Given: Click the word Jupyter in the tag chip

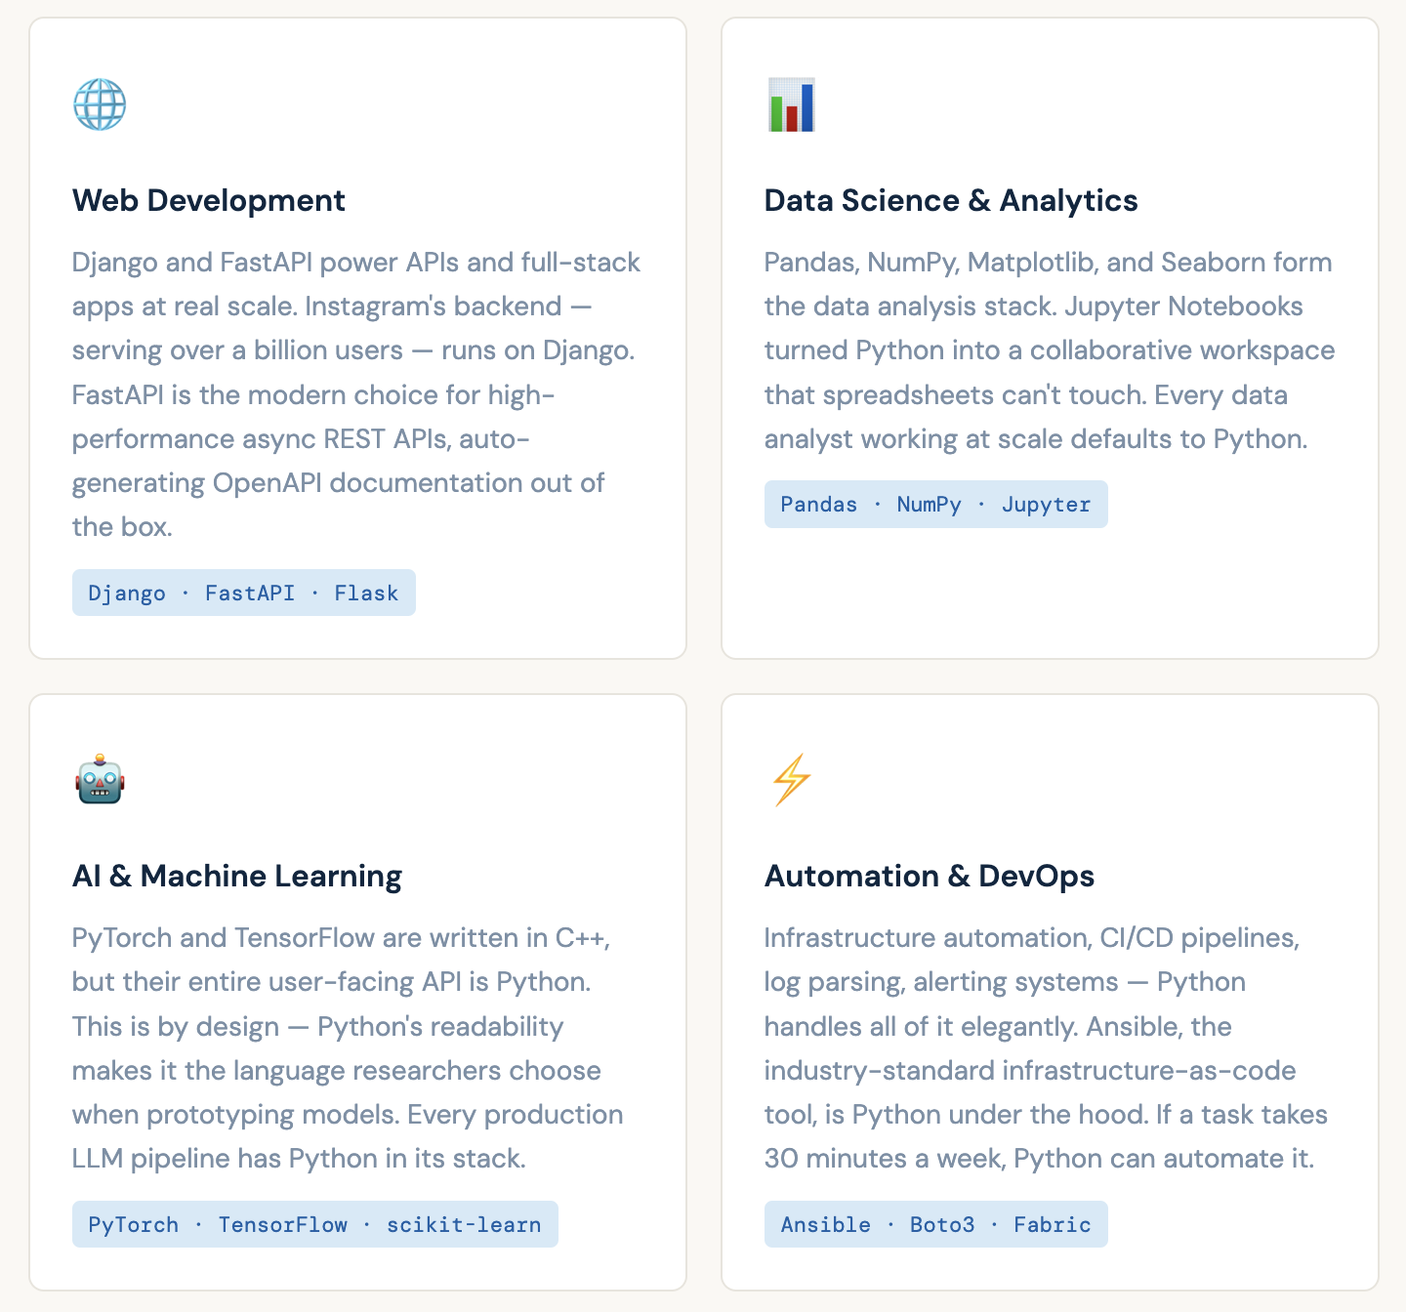Looking at the screenshot, I should 1046,504.
